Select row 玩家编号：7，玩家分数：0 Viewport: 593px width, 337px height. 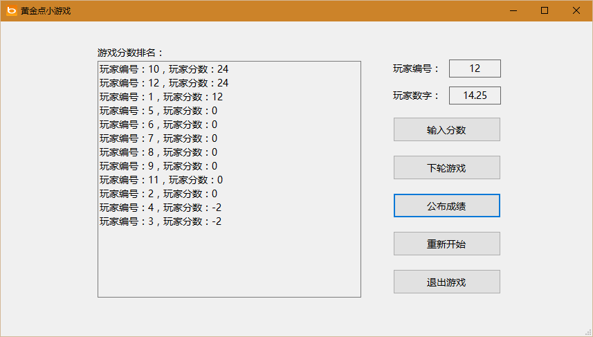pyautogui.click(x=229, y=138)
